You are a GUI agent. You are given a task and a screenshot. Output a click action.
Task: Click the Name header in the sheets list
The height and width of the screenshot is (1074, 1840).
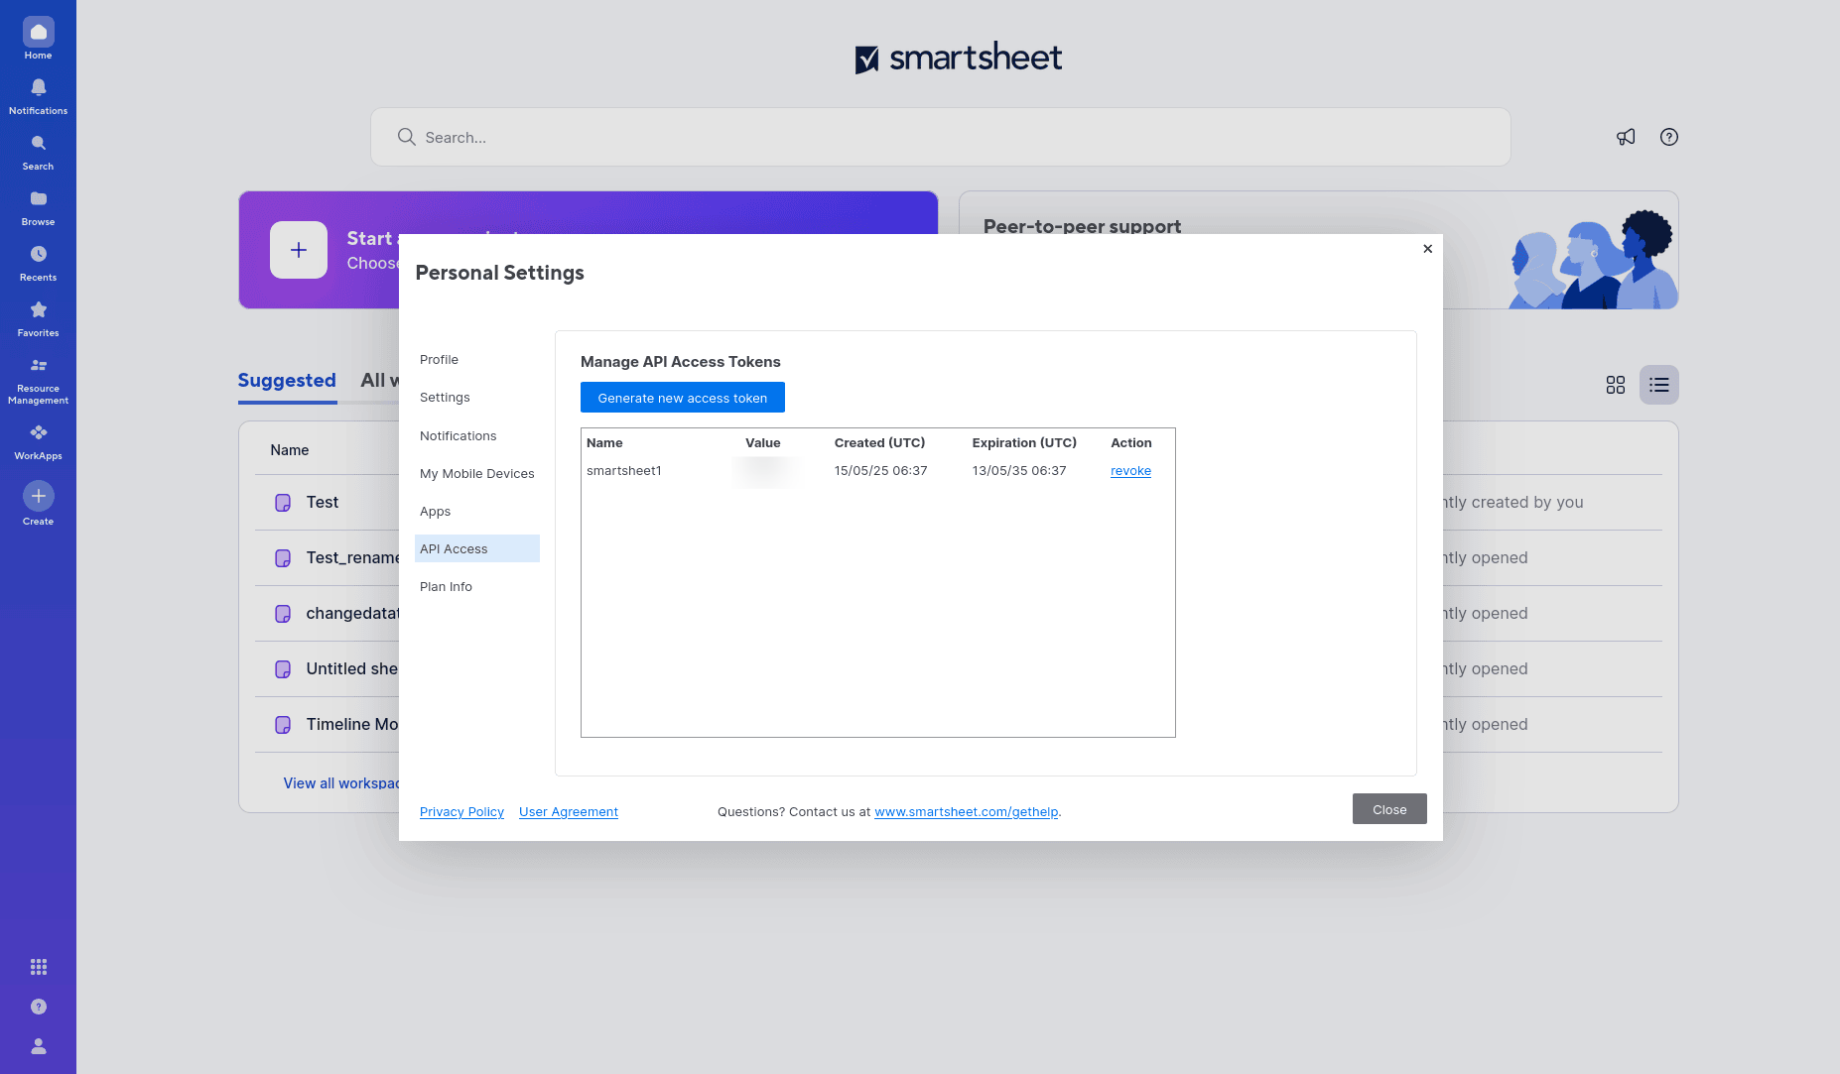pyautogui.click(x=290, y=450)
